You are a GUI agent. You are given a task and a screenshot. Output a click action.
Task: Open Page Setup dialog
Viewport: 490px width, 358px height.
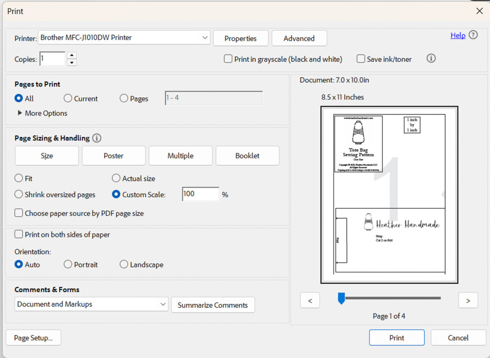pos(33,338)
